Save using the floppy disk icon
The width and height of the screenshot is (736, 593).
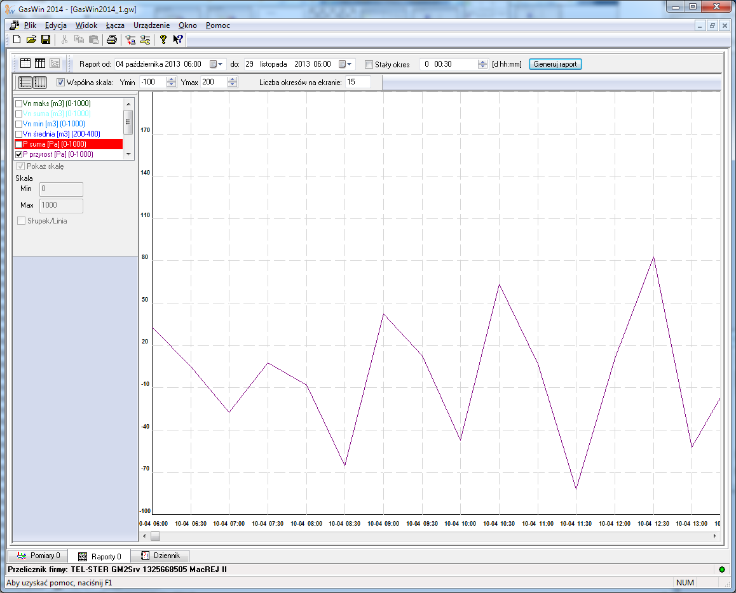click(46, 40)
